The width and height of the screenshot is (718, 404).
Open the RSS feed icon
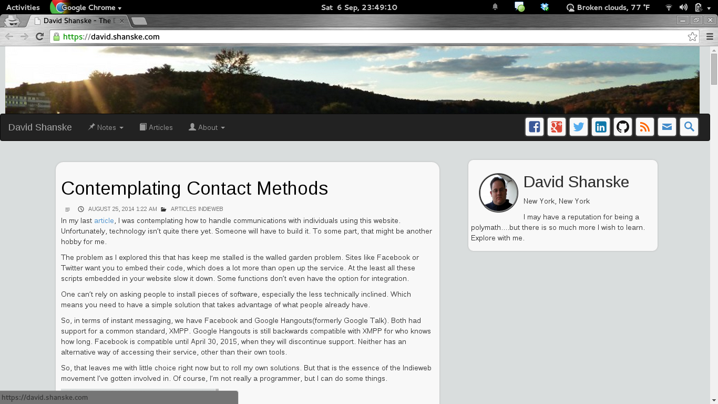[x=645, y=127]
